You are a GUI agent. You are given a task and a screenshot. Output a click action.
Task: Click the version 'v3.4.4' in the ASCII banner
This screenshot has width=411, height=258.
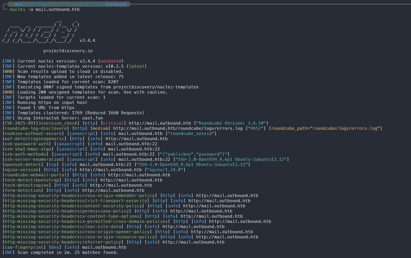pos(87,41)
